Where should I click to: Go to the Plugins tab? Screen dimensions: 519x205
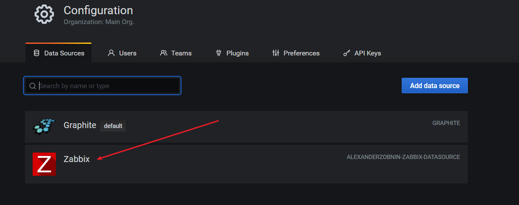point(232,53)
